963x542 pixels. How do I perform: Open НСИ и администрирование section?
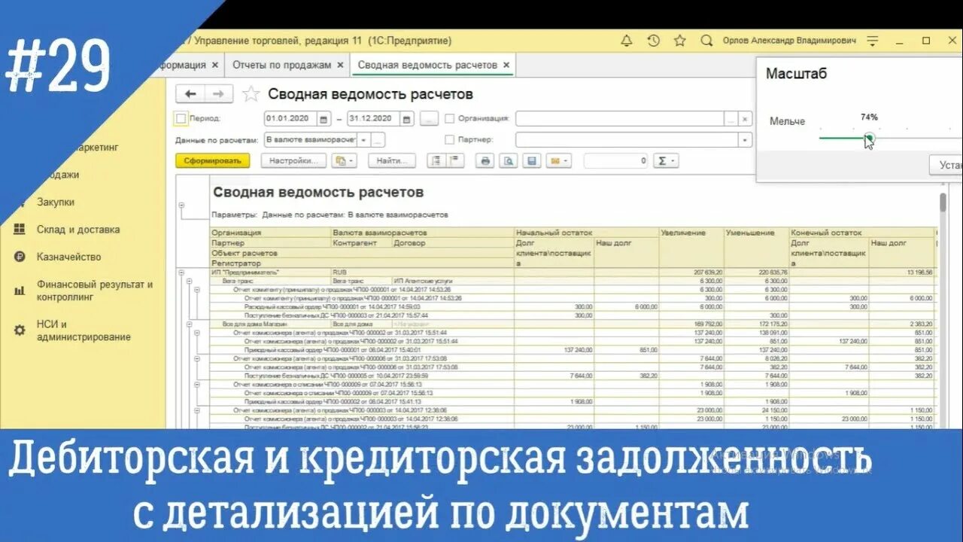[x=83, y=330]
